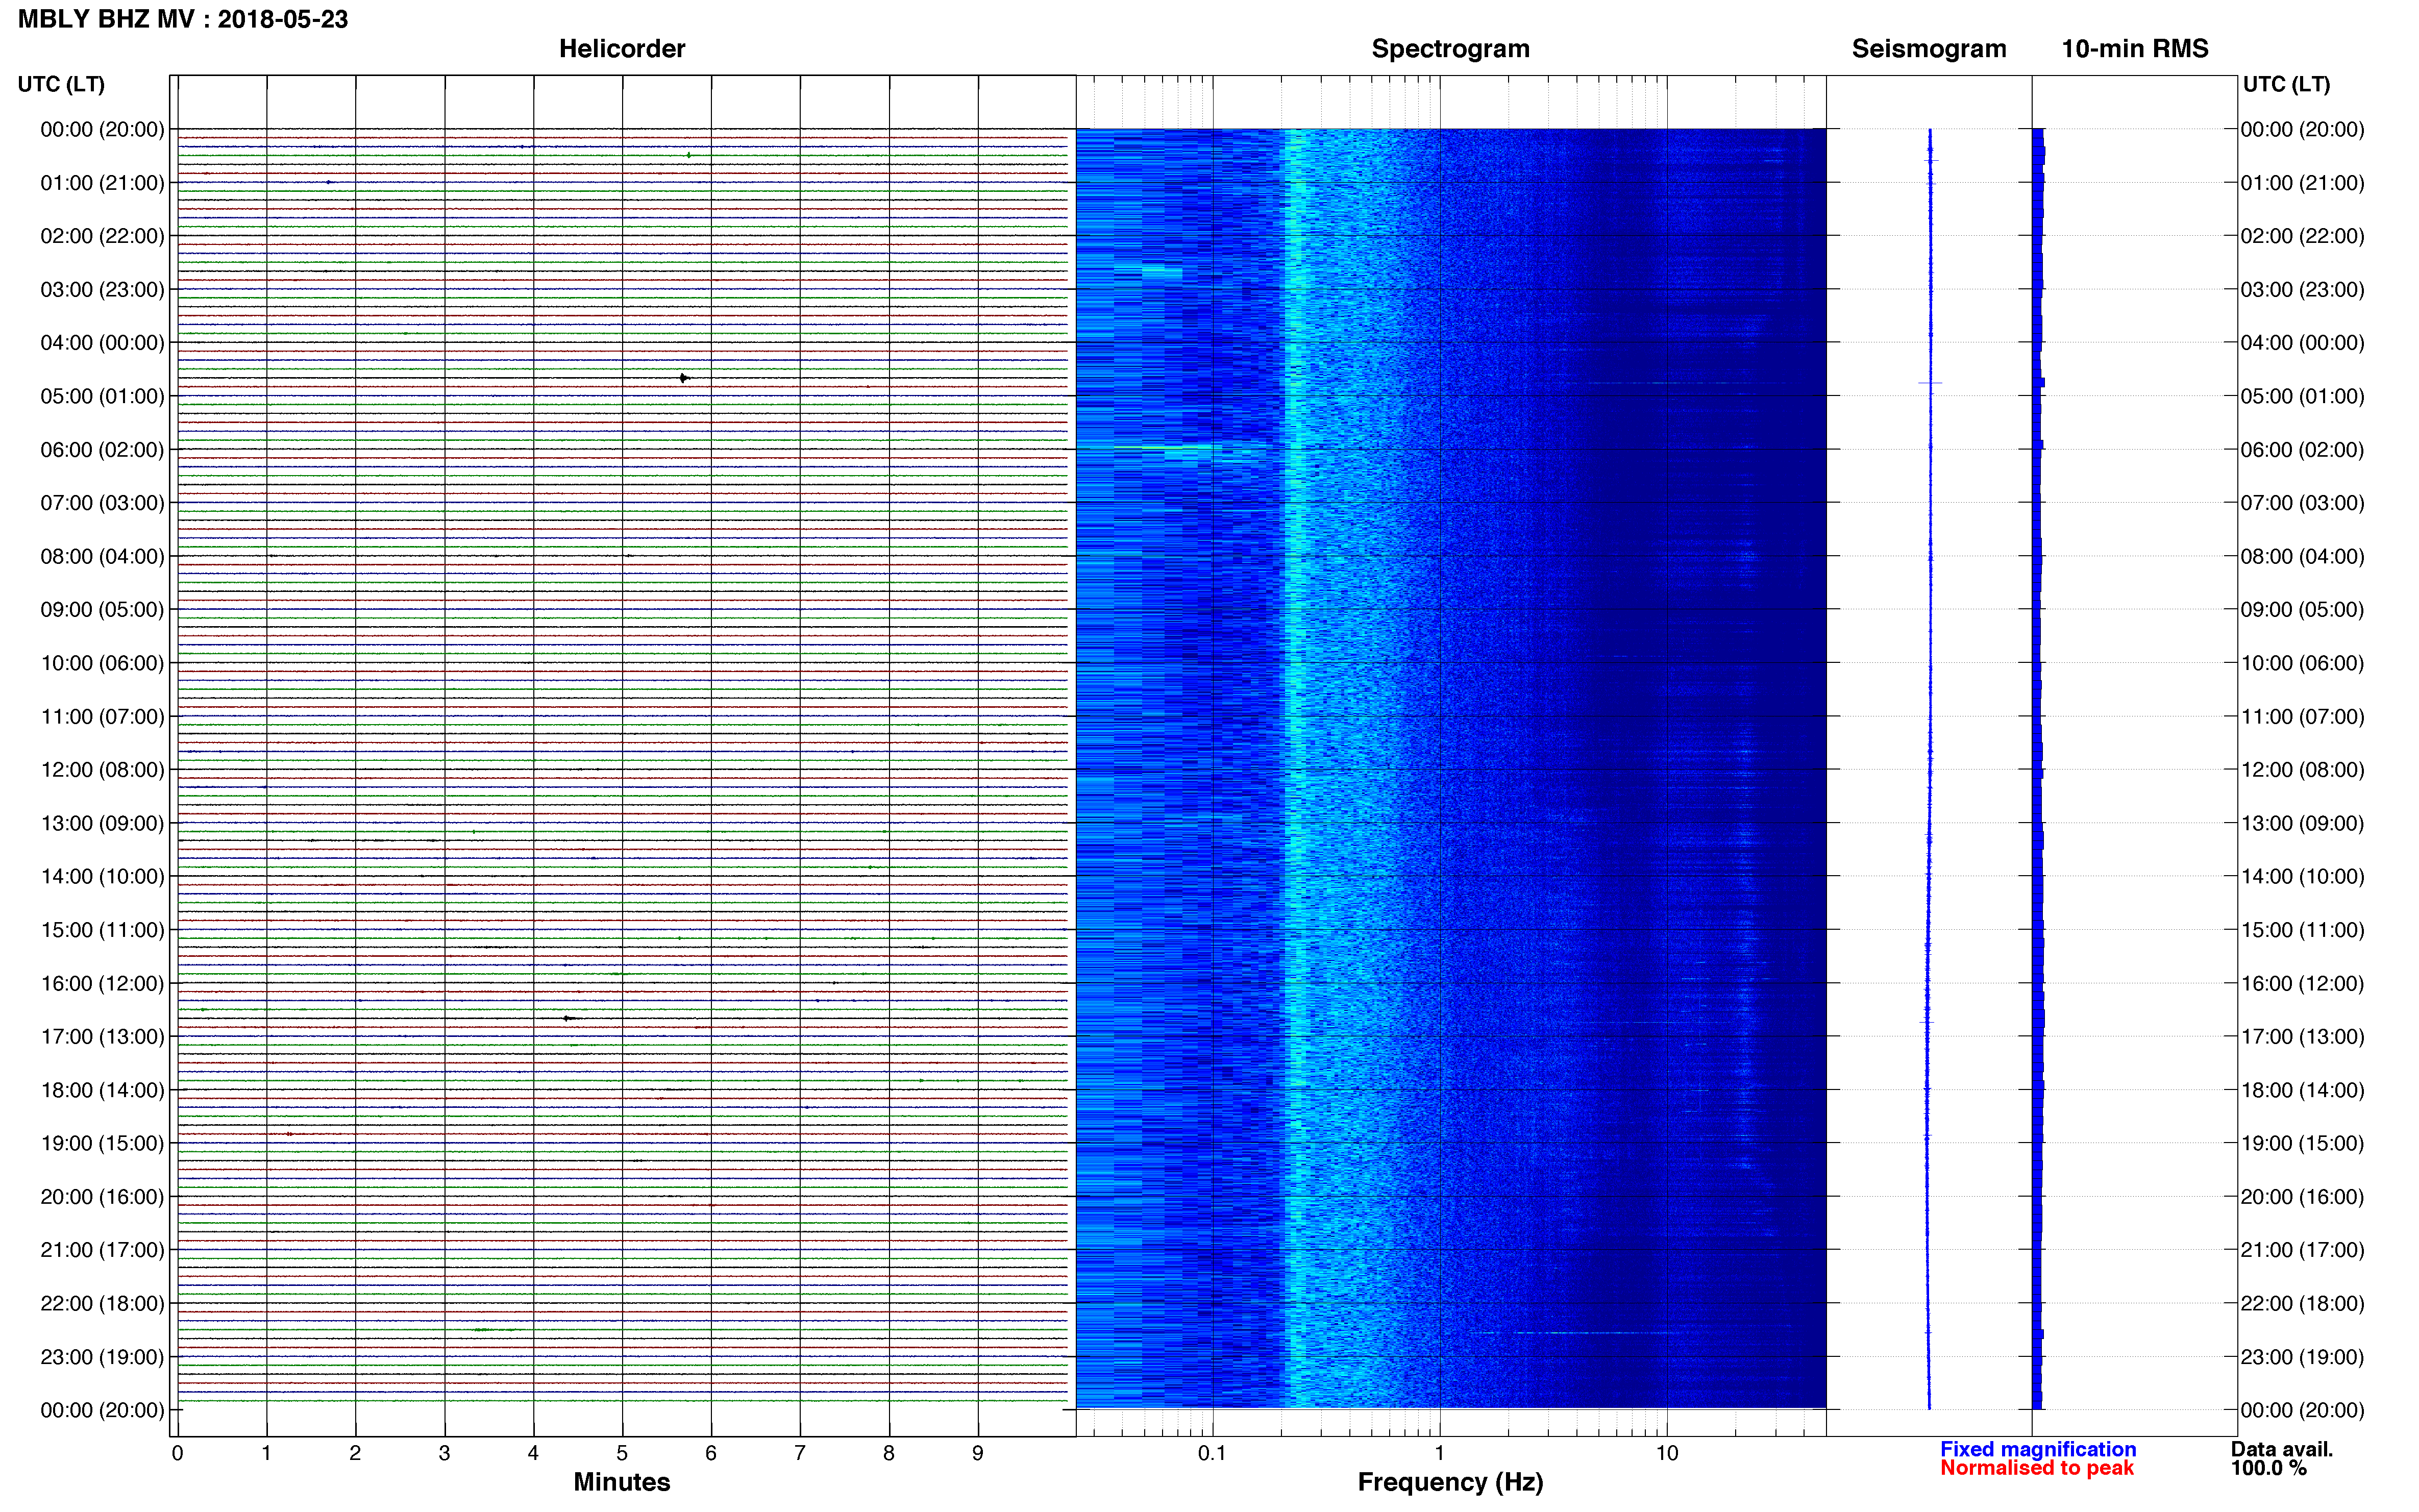The image size is (2419, 1512).
Task: Click the left-axis time label 04:00 (00:00)
Action: pos(102,343)
